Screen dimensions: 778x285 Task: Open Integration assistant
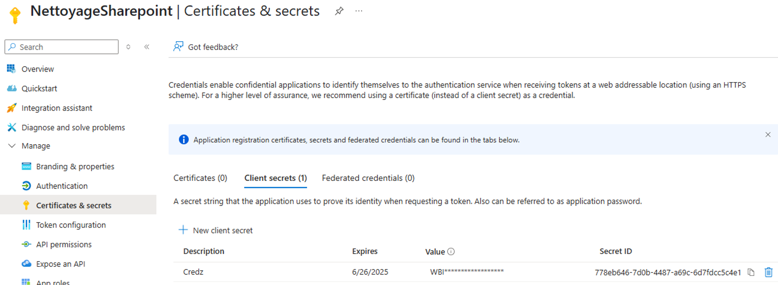[x=57, y=108]
